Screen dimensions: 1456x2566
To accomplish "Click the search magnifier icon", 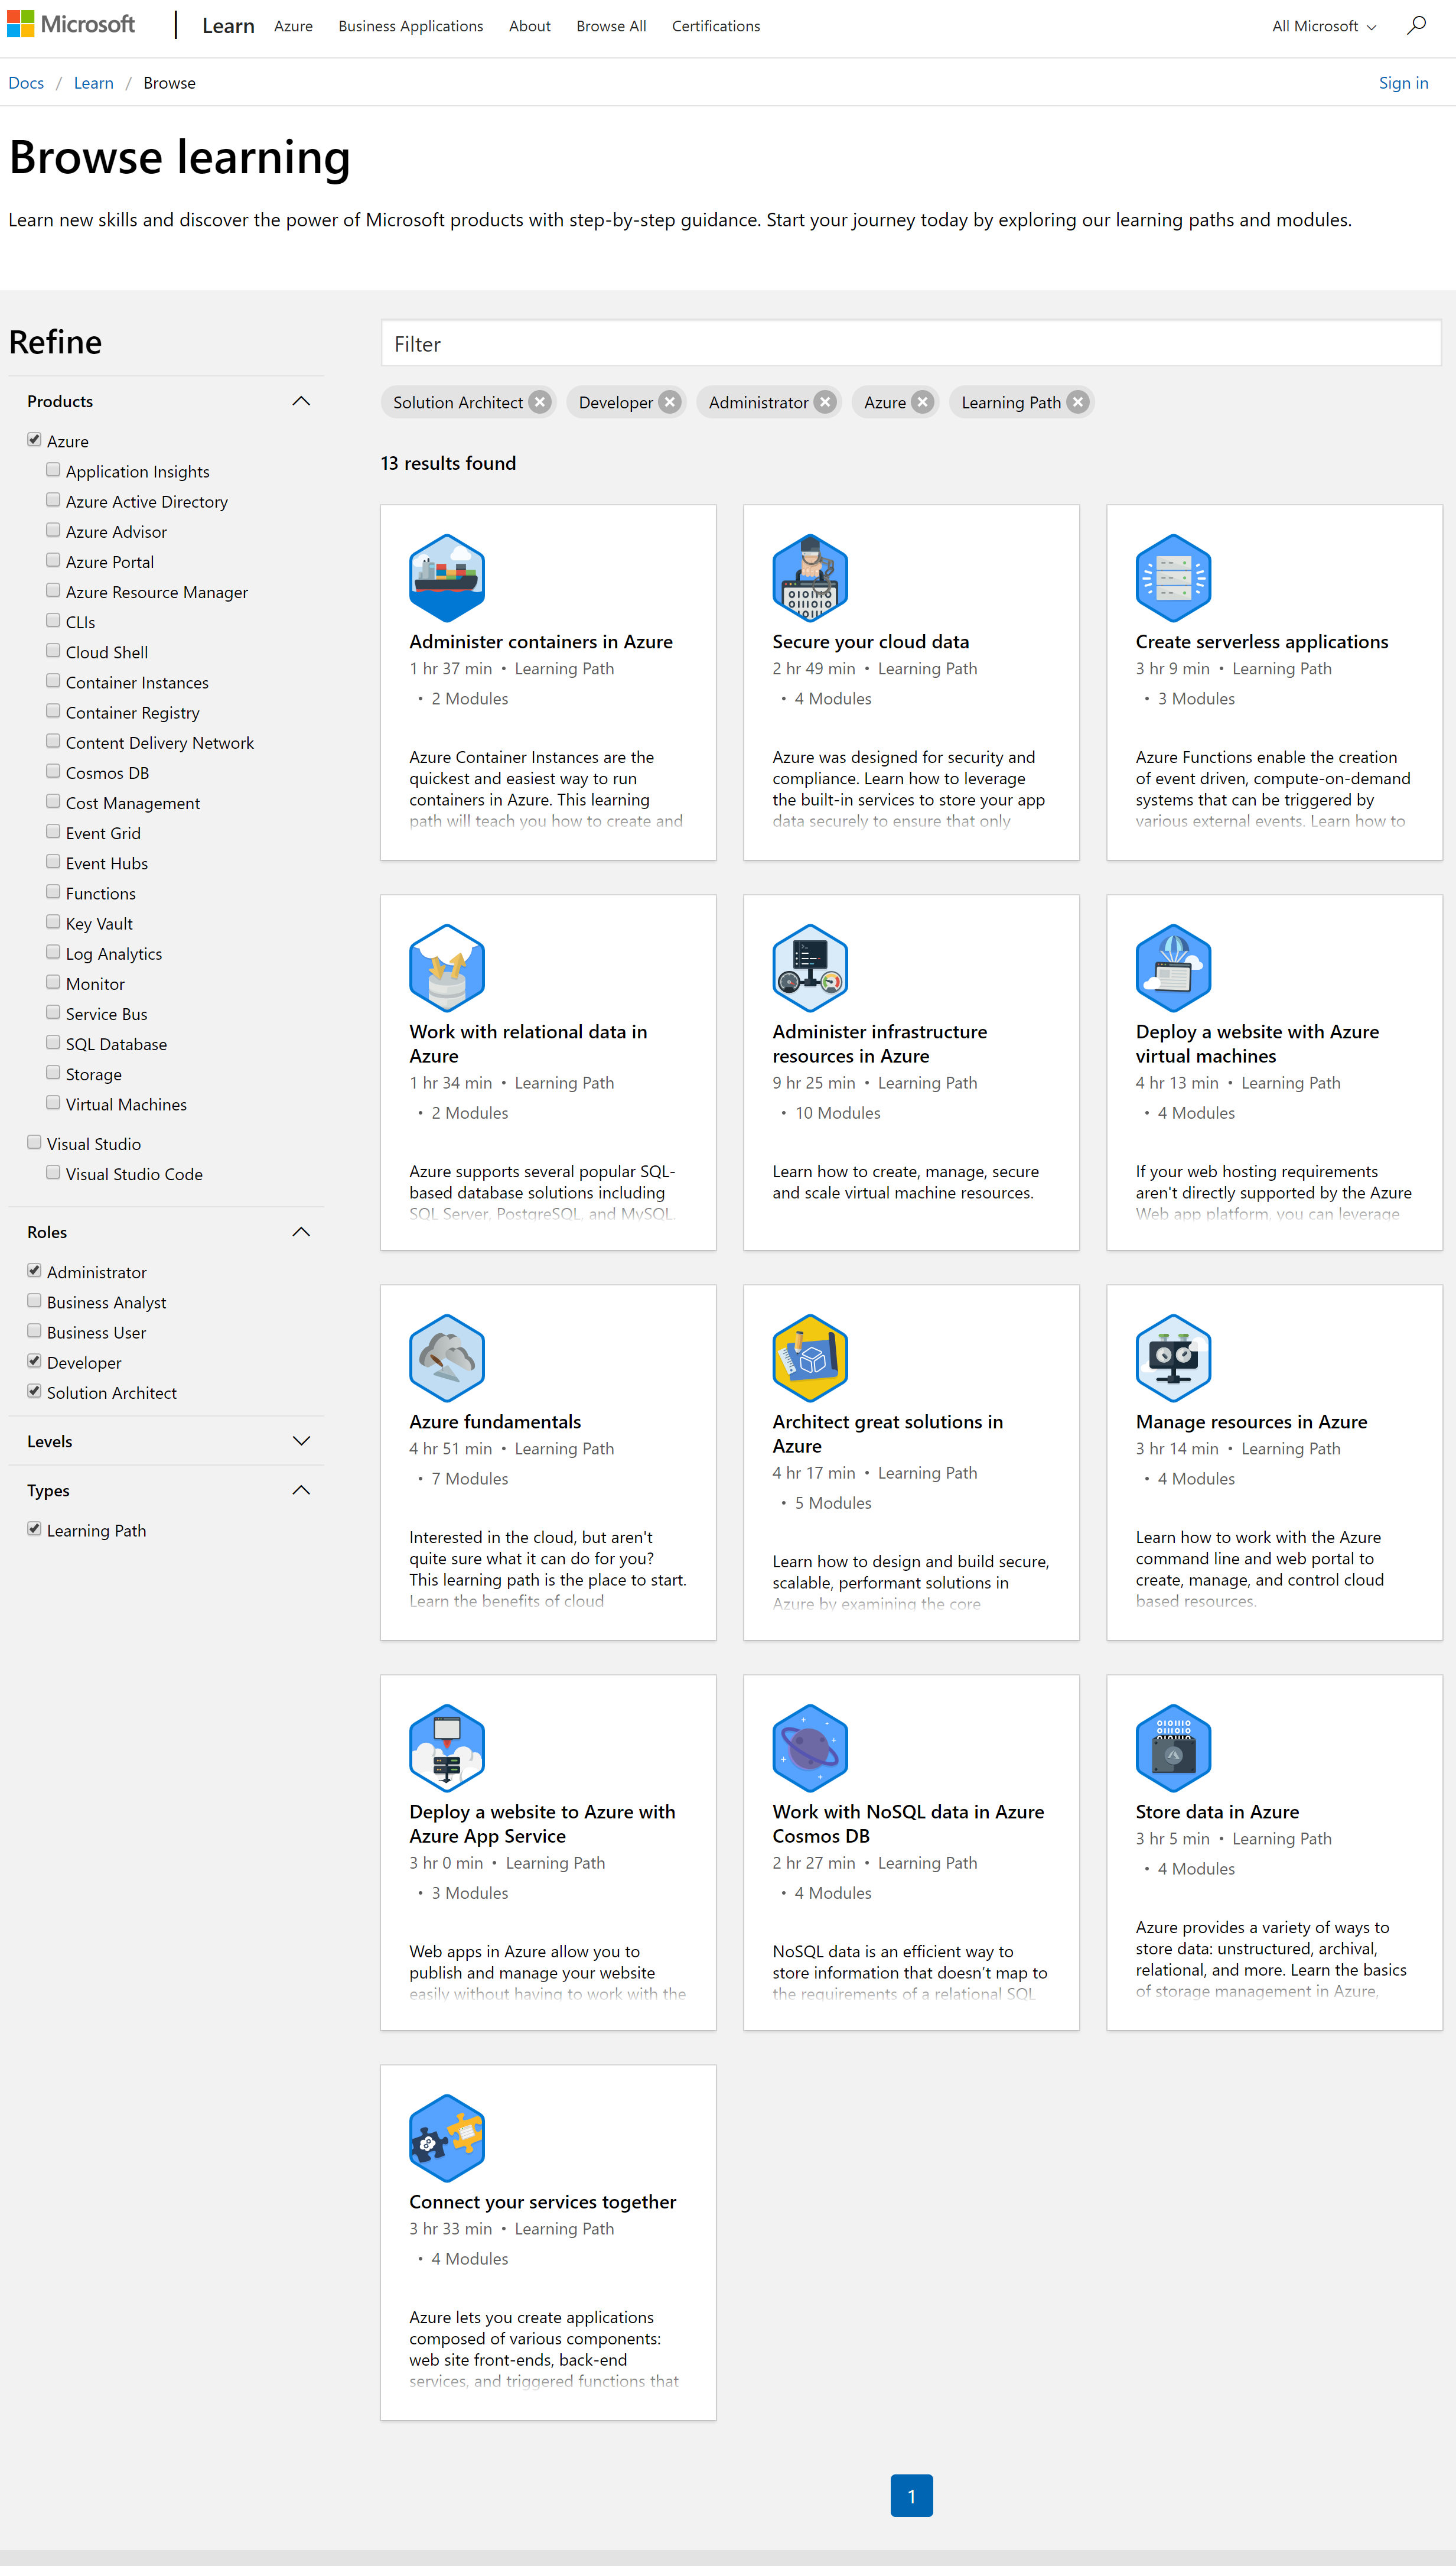I will pos(1415,26).
